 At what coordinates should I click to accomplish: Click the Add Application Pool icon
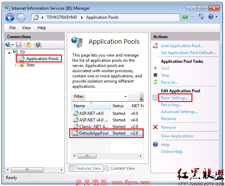[x=155, y=45]
